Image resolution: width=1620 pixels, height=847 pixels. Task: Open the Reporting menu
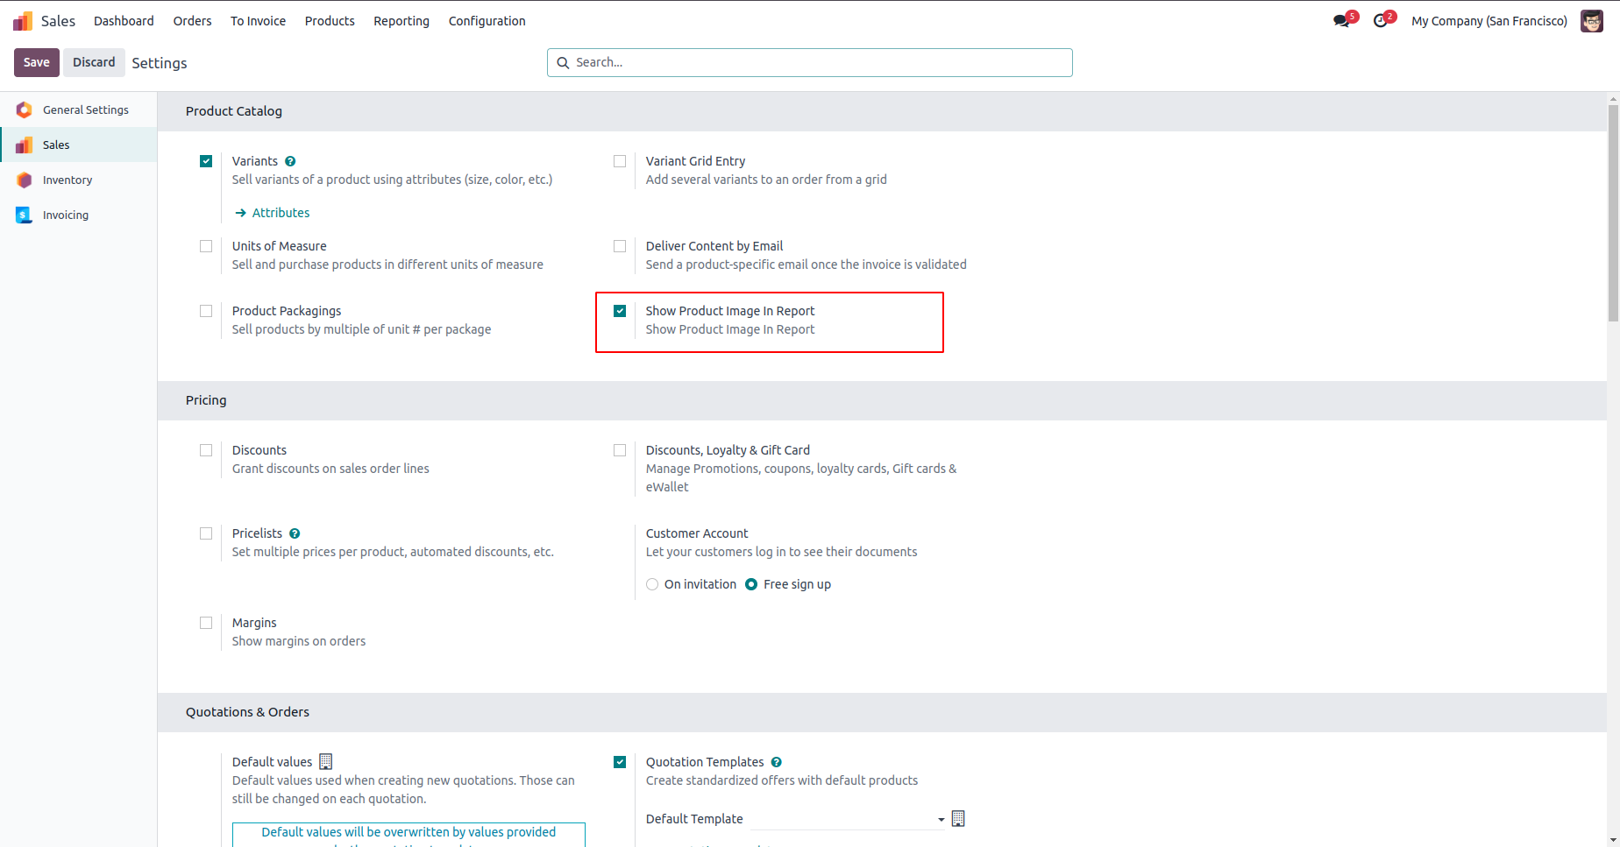[401, 21]
